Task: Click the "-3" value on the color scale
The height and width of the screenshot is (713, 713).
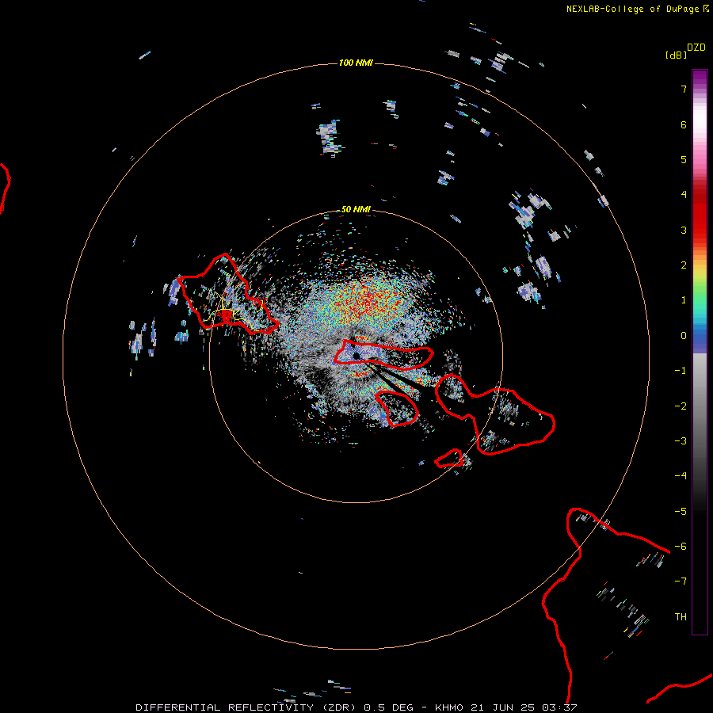Action: (x=681, y=440)
